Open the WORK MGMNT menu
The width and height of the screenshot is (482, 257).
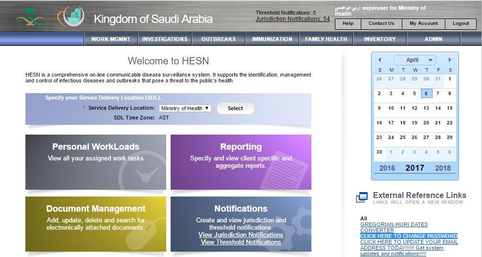tap(110, 39)
